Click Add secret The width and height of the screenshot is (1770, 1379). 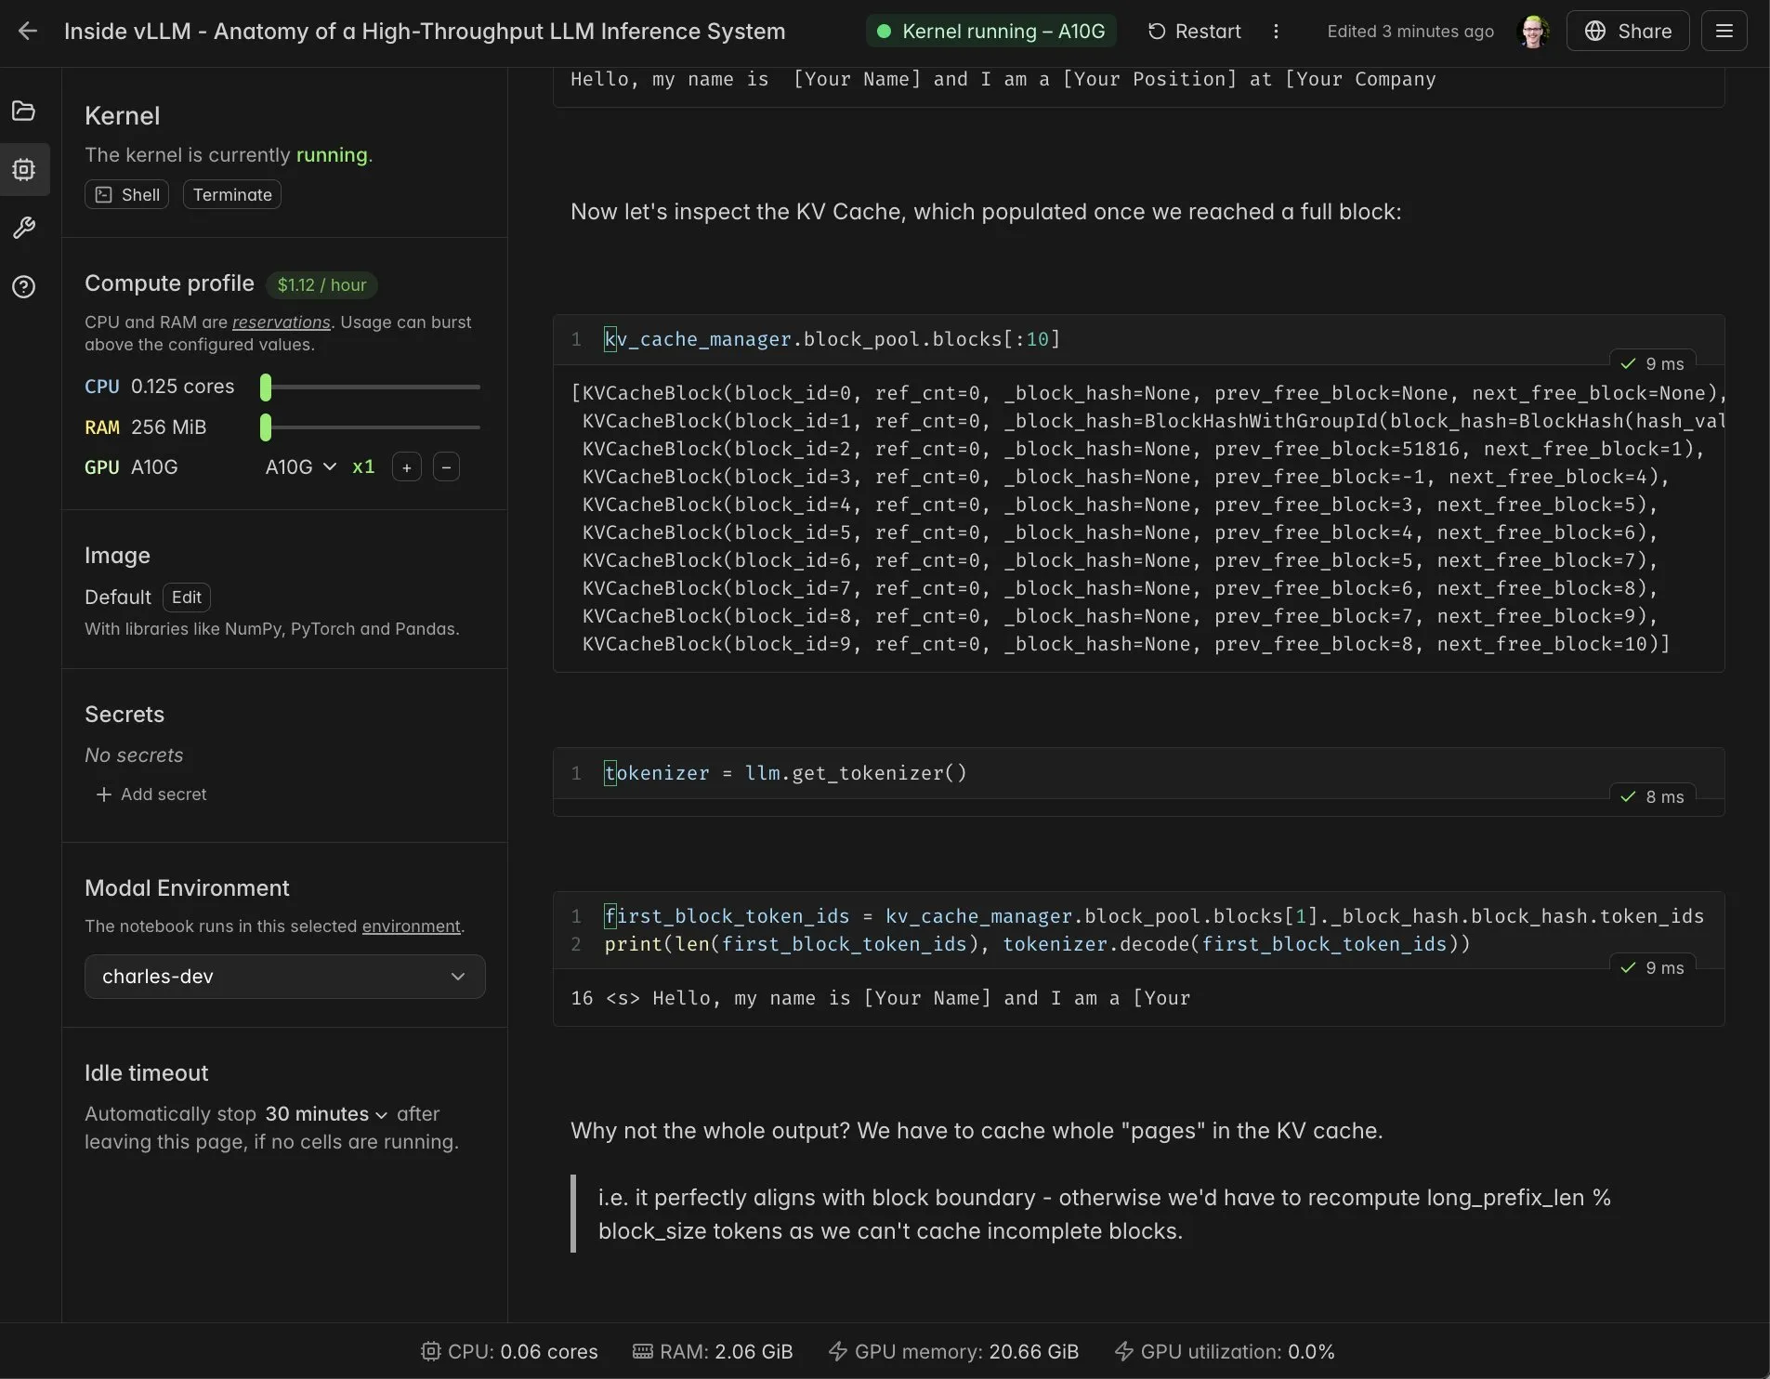coord(151,795)
